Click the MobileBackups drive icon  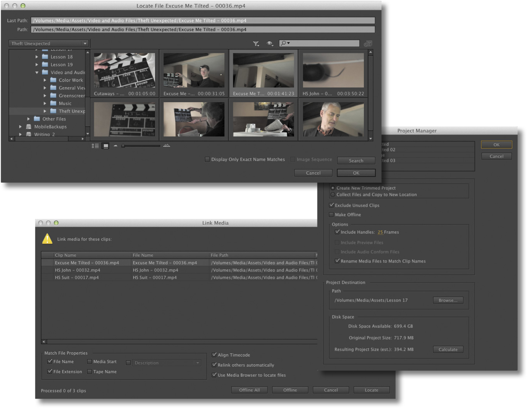pos(29,127)
